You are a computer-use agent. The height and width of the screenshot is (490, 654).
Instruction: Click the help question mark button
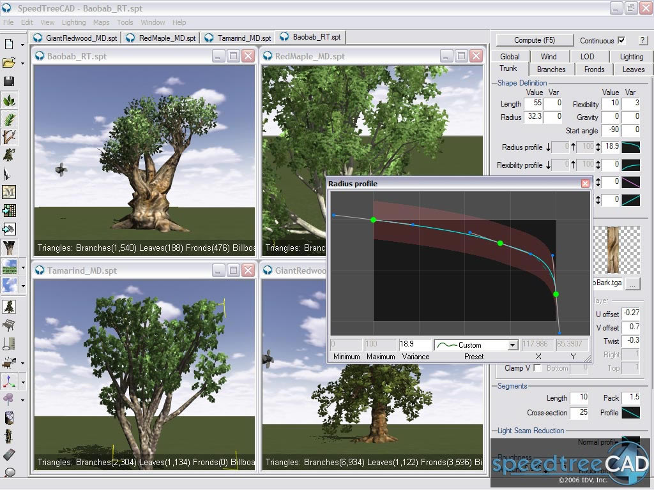pos(643,40)
